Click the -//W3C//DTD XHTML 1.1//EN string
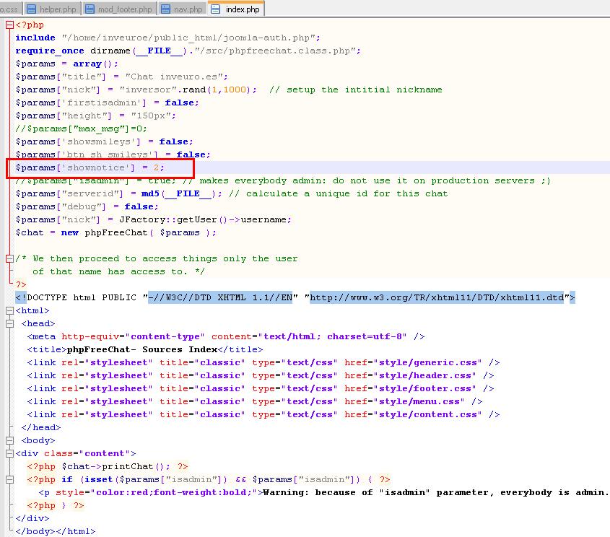The image size is (610, 537). pos(219,298)
